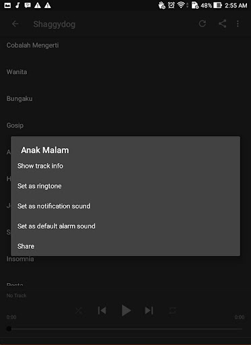Click the refresh icon in the header
The image size is (251, 345).
[x=203, y=24]
